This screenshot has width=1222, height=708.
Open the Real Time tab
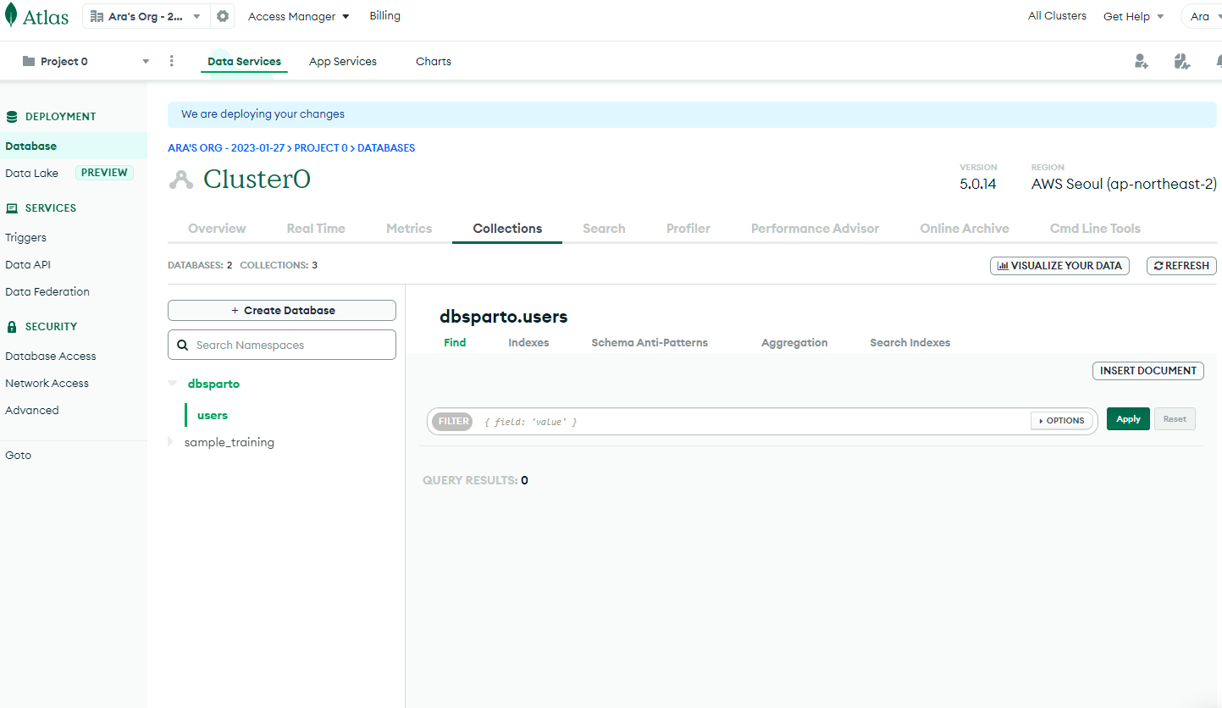[x=316, y=229]
